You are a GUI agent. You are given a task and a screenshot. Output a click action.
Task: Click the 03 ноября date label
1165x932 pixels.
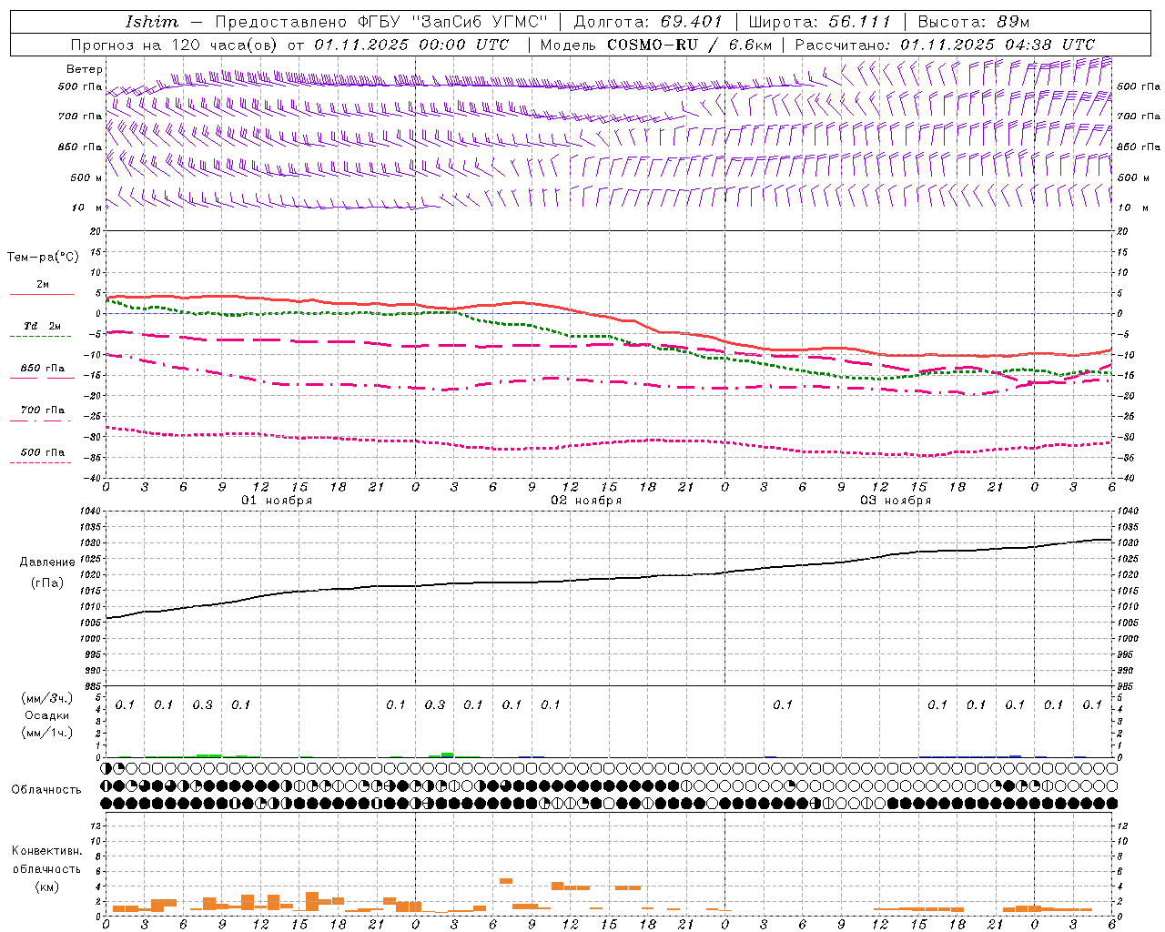(896, 501)
